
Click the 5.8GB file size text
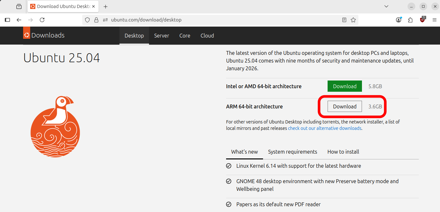pos(375,86)
